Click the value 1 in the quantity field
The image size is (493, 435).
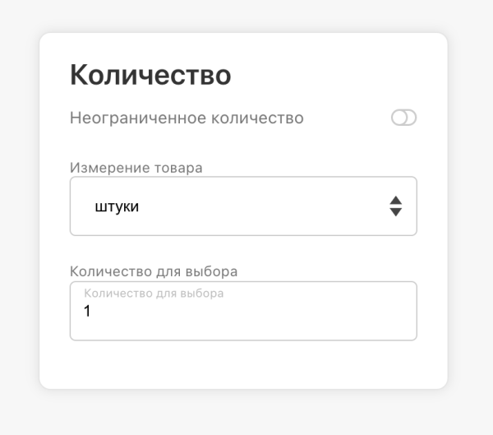coord(88,312)
